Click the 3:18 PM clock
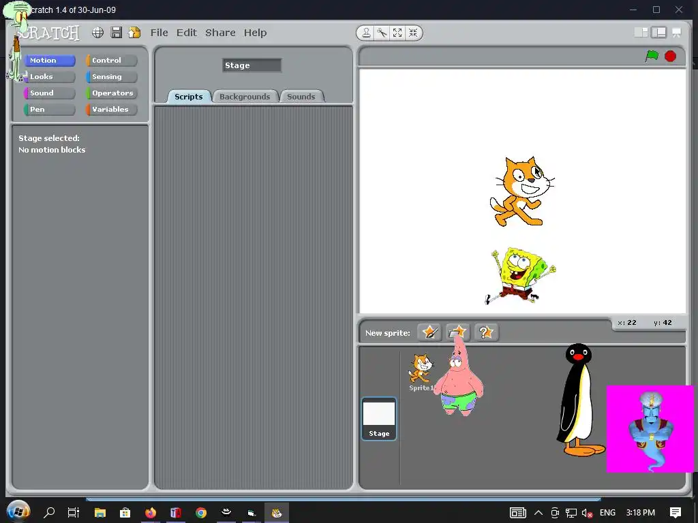The image size is (698, 523). tap(641, 513)
